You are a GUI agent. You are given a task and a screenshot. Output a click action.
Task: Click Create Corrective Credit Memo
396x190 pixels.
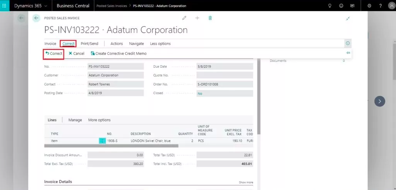pyautogui.click(x=119, y=53)
